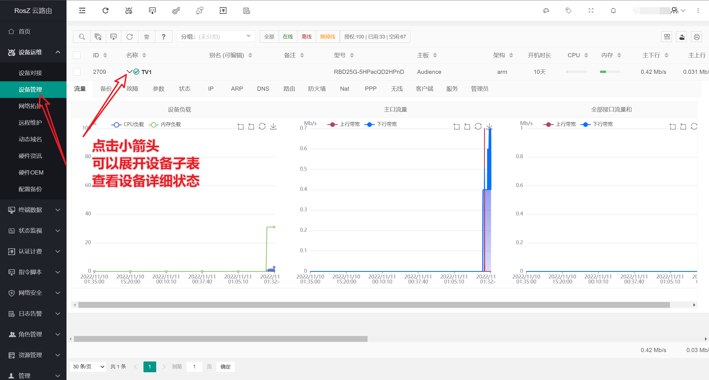The image size is (709, 380).
Task: Click the 离线 filter button
Action: pyautogui.click(x=306, y=37)
